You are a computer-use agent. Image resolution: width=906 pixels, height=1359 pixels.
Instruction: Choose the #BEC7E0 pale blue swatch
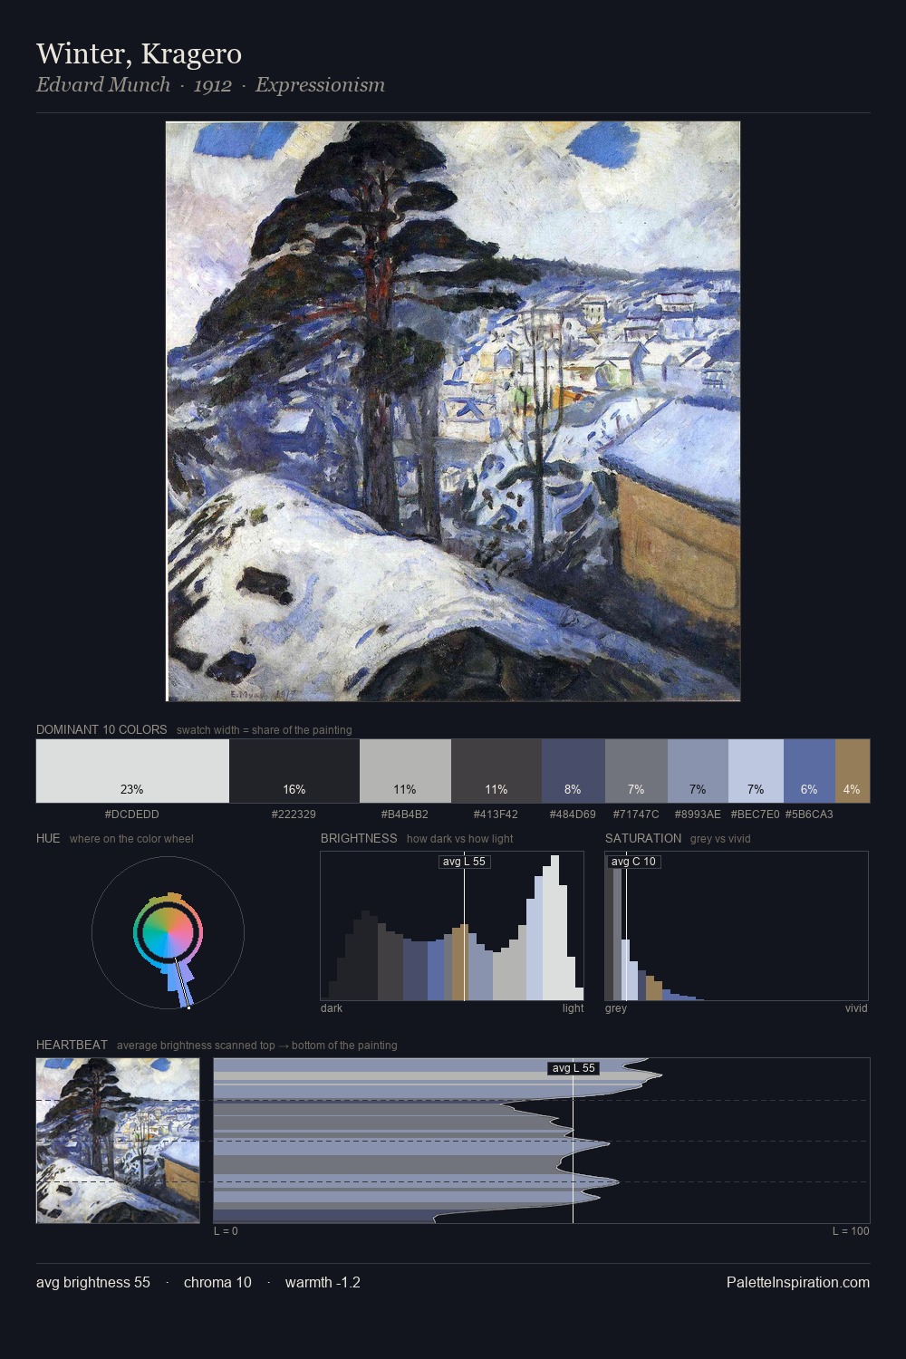pyautogui.click(x=756, y=771)
